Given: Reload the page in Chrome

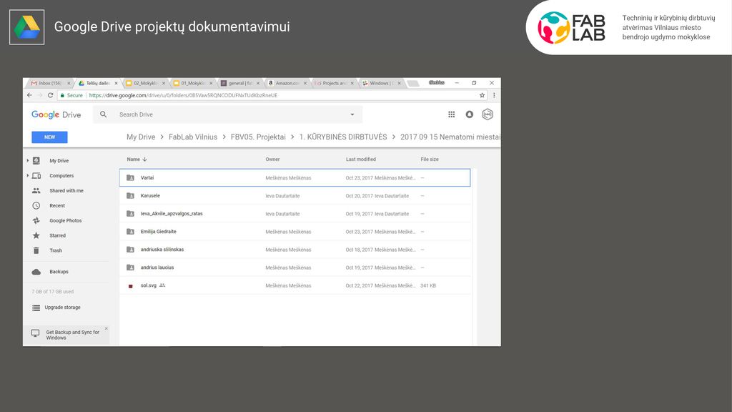Looking at the screenshot, I should [51, 95].
